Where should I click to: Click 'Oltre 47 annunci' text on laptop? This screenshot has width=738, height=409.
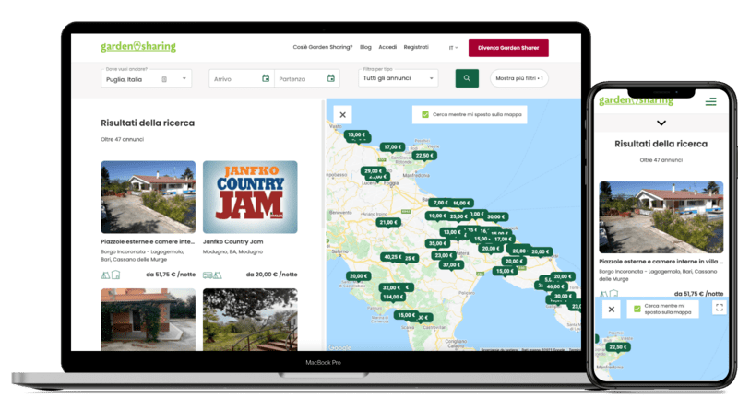pyautogui.click(x=123, y=140)
